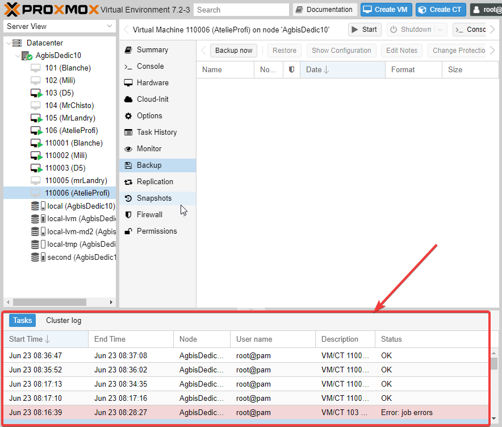Viewport: 502px width, 427px height.
Task: Sort backups by Date column
Action: pyautogui.click(x=342, y=70)
